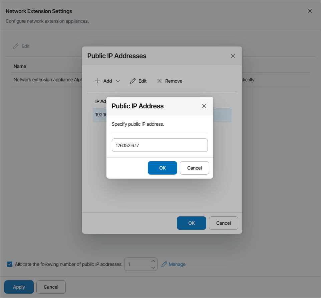
Task: Apply the network extension settings
Action: tap(19, 287)
